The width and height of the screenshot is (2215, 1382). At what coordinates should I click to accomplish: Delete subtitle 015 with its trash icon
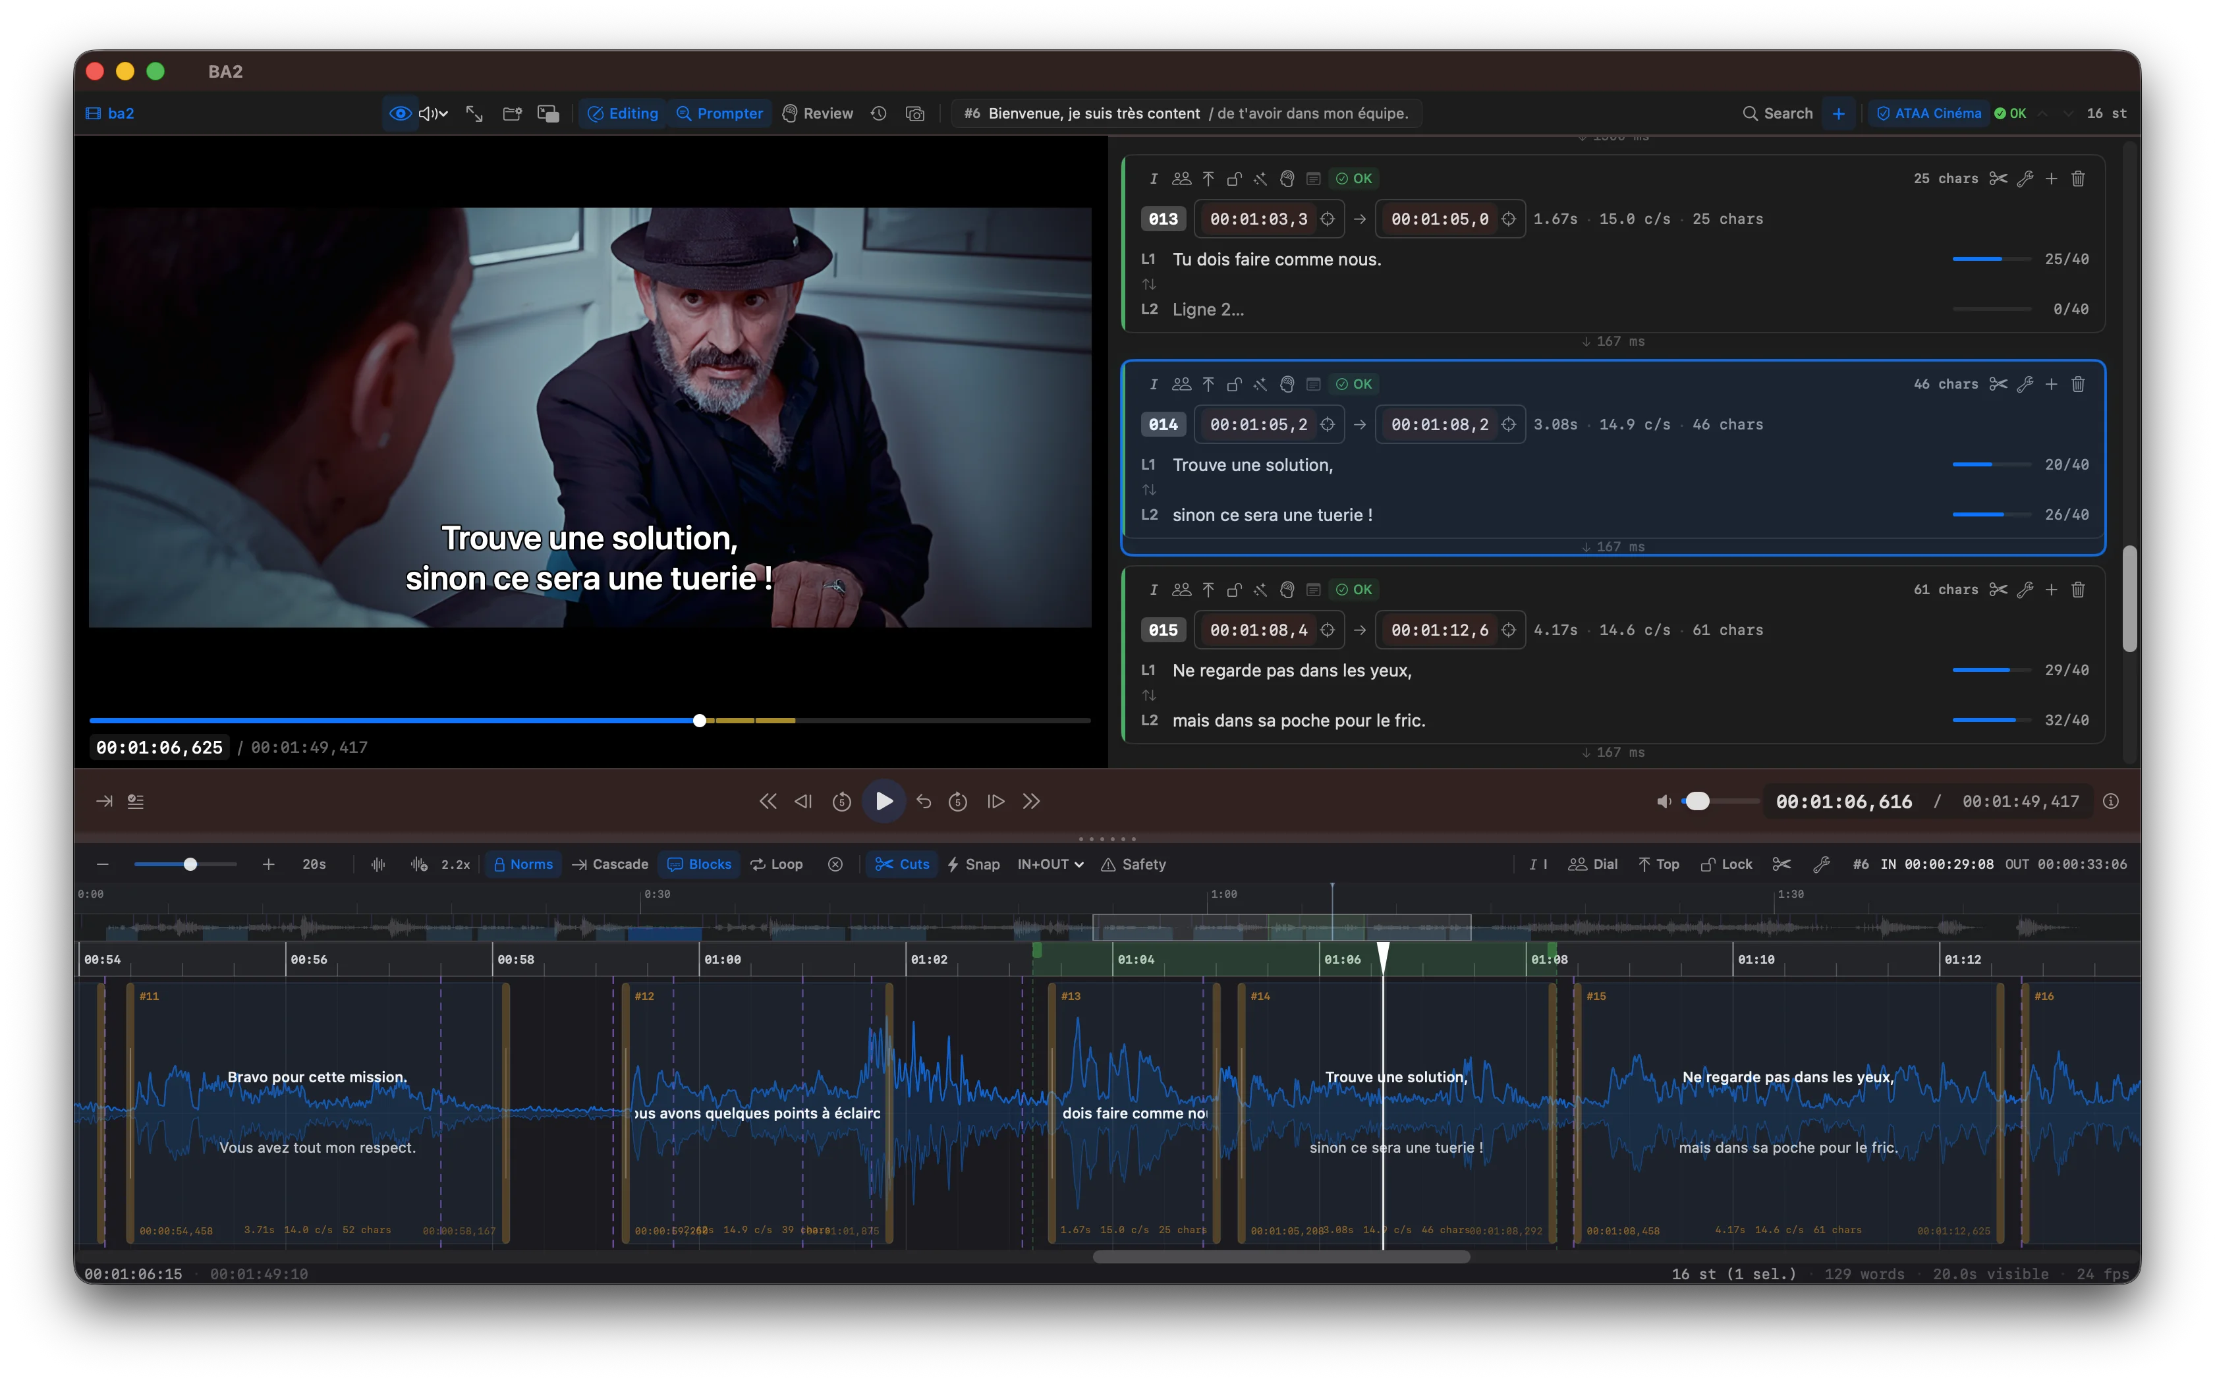pos(2079,590)
